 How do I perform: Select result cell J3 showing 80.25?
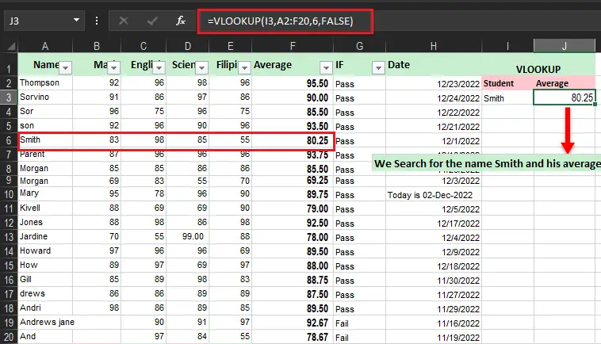coord(565,97)
